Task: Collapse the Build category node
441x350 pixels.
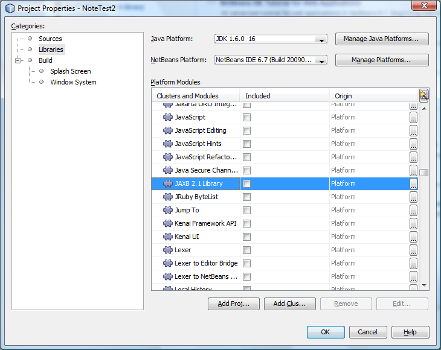Action: pyautogui.click(x=18, y=60)
